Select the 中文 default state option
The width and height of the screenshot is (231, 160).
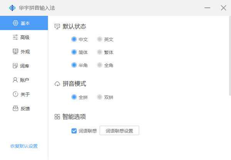tap(74, 39)
